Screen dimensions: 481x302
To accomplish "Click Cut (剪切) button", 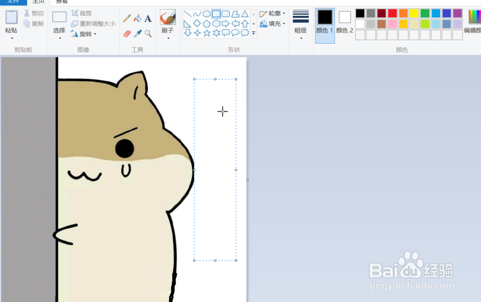I will [x=34, y=13].
